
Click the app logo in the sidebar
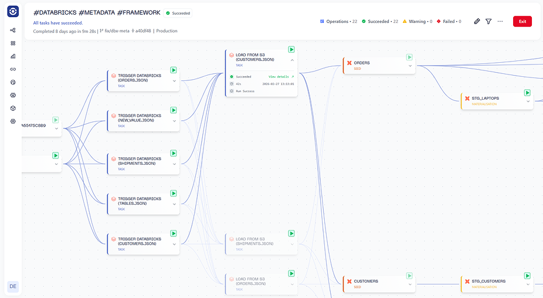click(x=13, y=11)
